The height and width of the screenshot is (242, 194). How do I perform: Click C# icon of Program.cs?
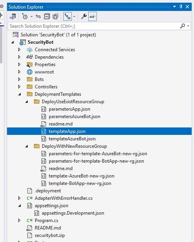pos(30,220)
